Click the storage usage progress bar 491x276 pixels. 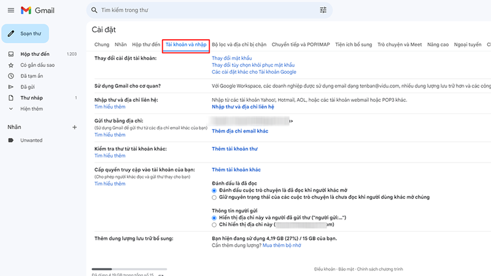(x=130, y=269)
